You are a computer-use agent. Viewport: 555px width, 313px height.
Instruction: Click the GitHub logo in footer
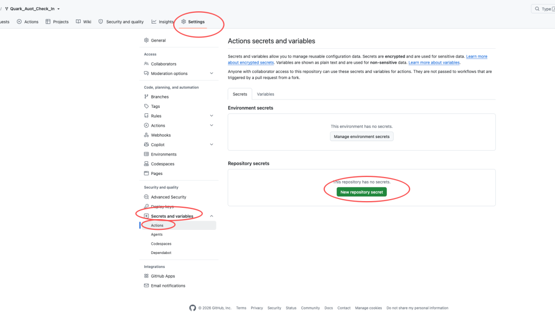193,308
